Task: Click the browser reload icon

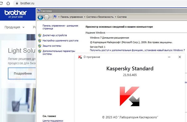Action: [x=1, y=3]
